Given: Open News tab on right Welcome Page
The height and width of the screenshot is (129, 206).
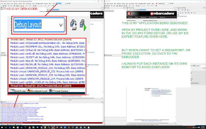Looking at the screenshot, I should 136,17.
